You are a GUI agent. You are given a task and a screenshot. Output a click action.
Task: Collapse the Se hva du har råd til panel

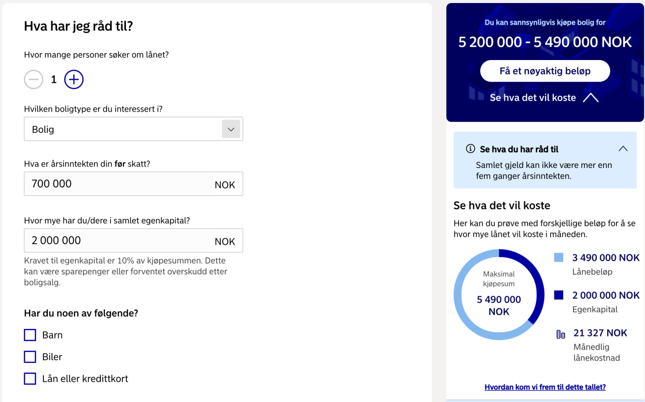coord(623,149)
